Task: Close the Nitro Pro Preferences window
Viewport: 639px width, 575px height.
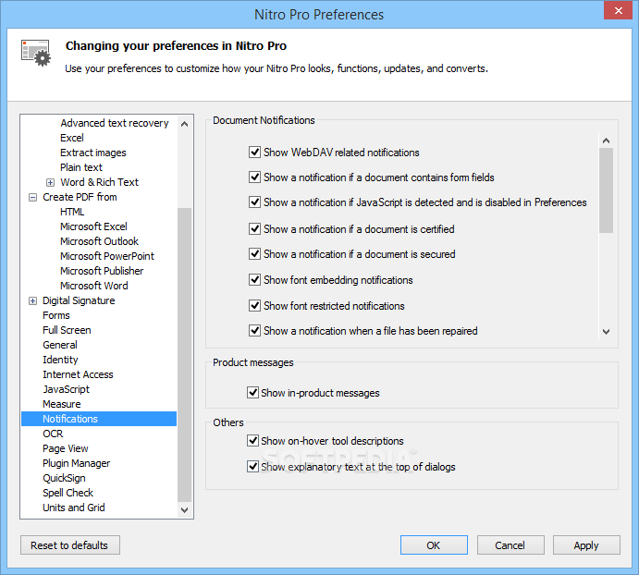Action: point(619,10)
